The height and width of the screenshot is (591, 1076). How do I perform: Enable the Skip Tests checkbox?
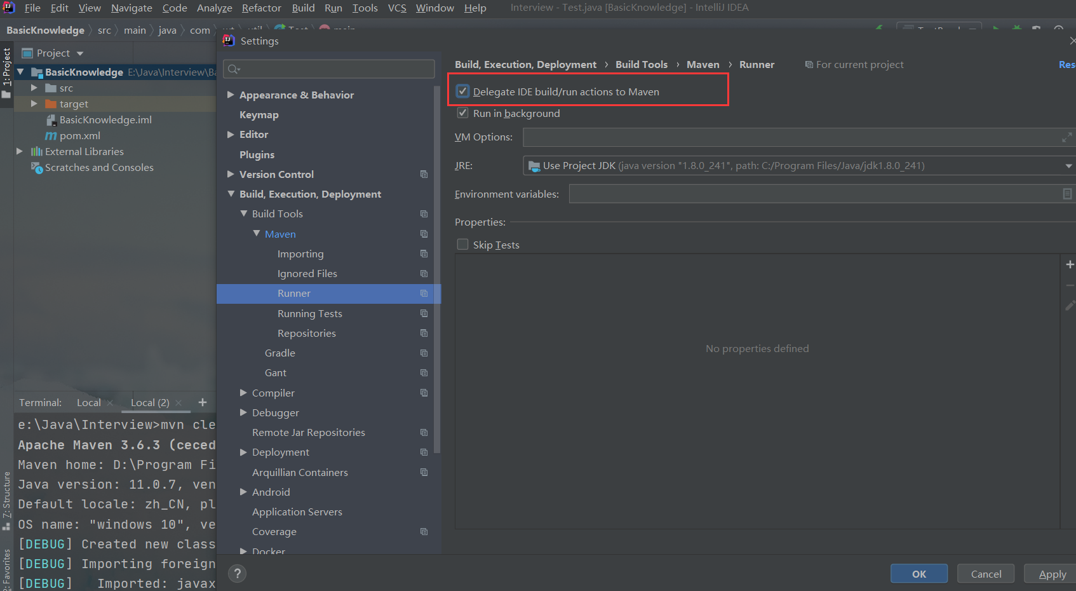click(463, 245)
